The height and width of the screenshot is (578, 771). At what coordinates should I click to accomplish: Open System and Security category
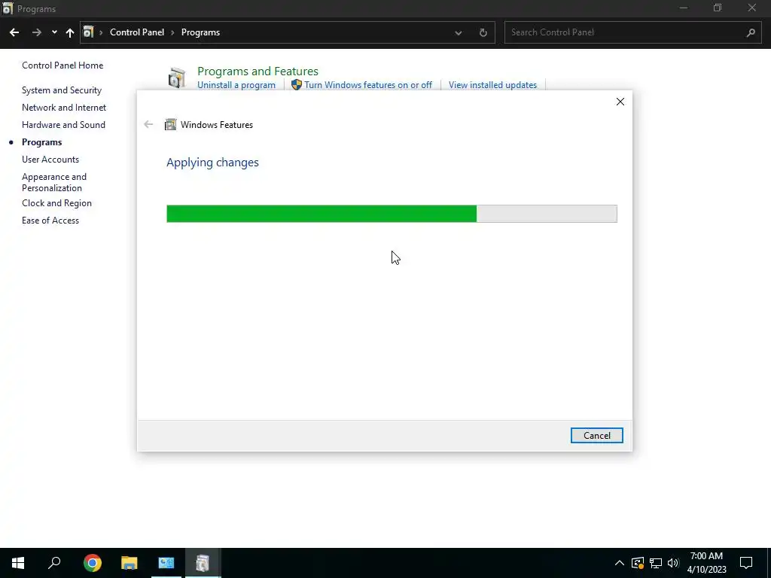click(x=62, y=90)
